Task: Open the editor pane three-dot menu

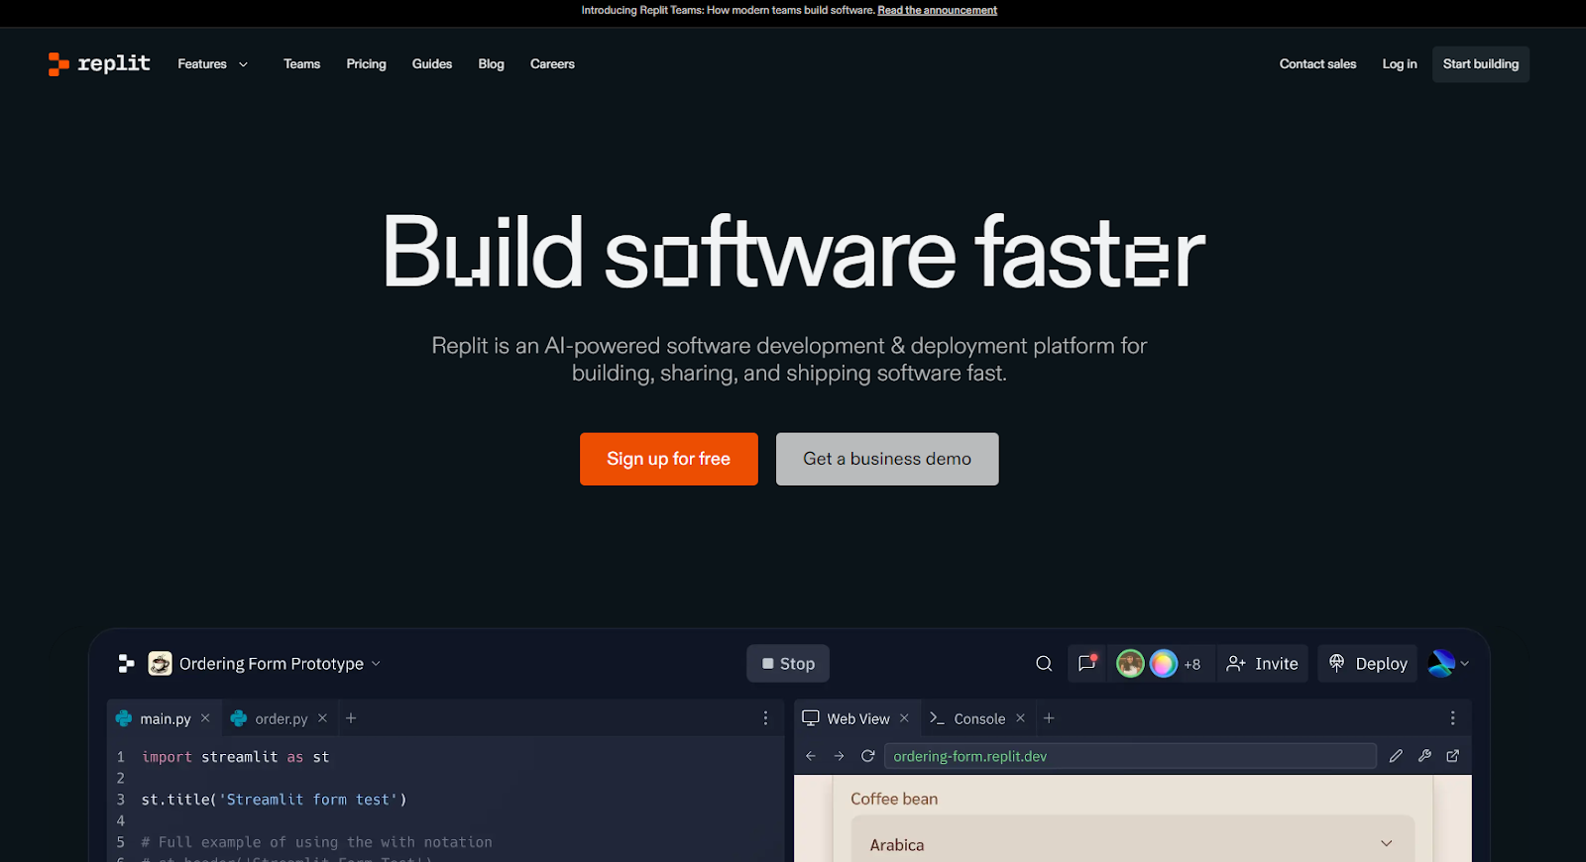Action: (x=765, y=718)
